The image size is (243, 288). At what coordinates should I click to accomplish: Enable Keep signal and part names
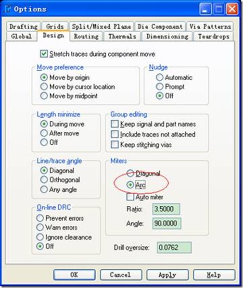[x=115, y=124]
